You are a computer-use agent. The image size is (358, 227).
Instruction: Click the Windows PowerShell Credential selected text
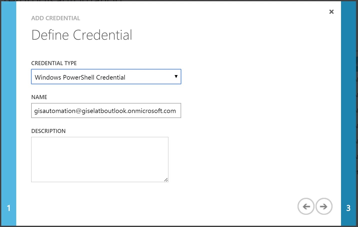tap(80, 77)
